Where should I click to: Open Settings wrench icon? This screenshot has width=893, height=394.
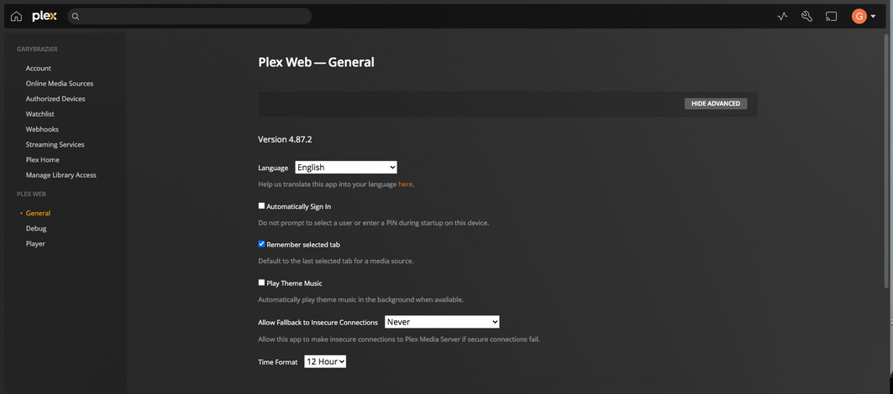pyautogui.click(x=806, y=16)
